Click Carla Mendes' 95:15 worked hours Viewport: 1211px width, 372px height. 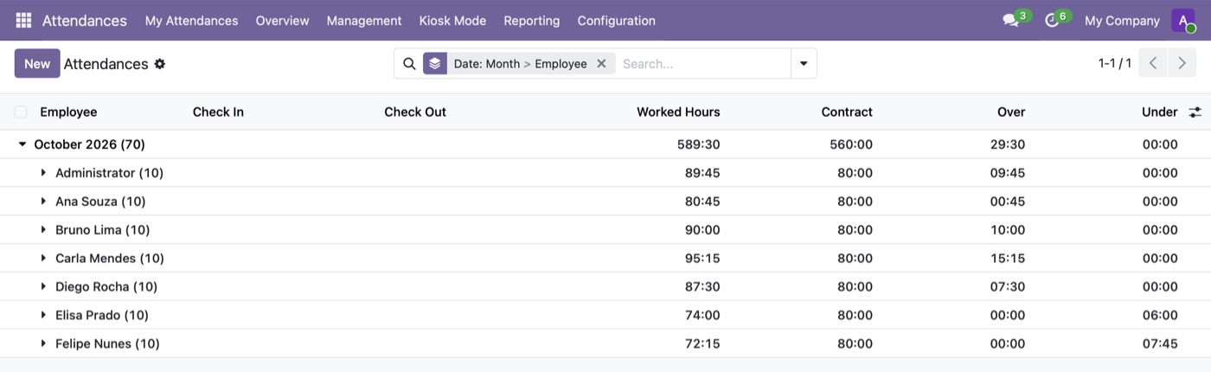pyautogui.click(x=702, y=258)
